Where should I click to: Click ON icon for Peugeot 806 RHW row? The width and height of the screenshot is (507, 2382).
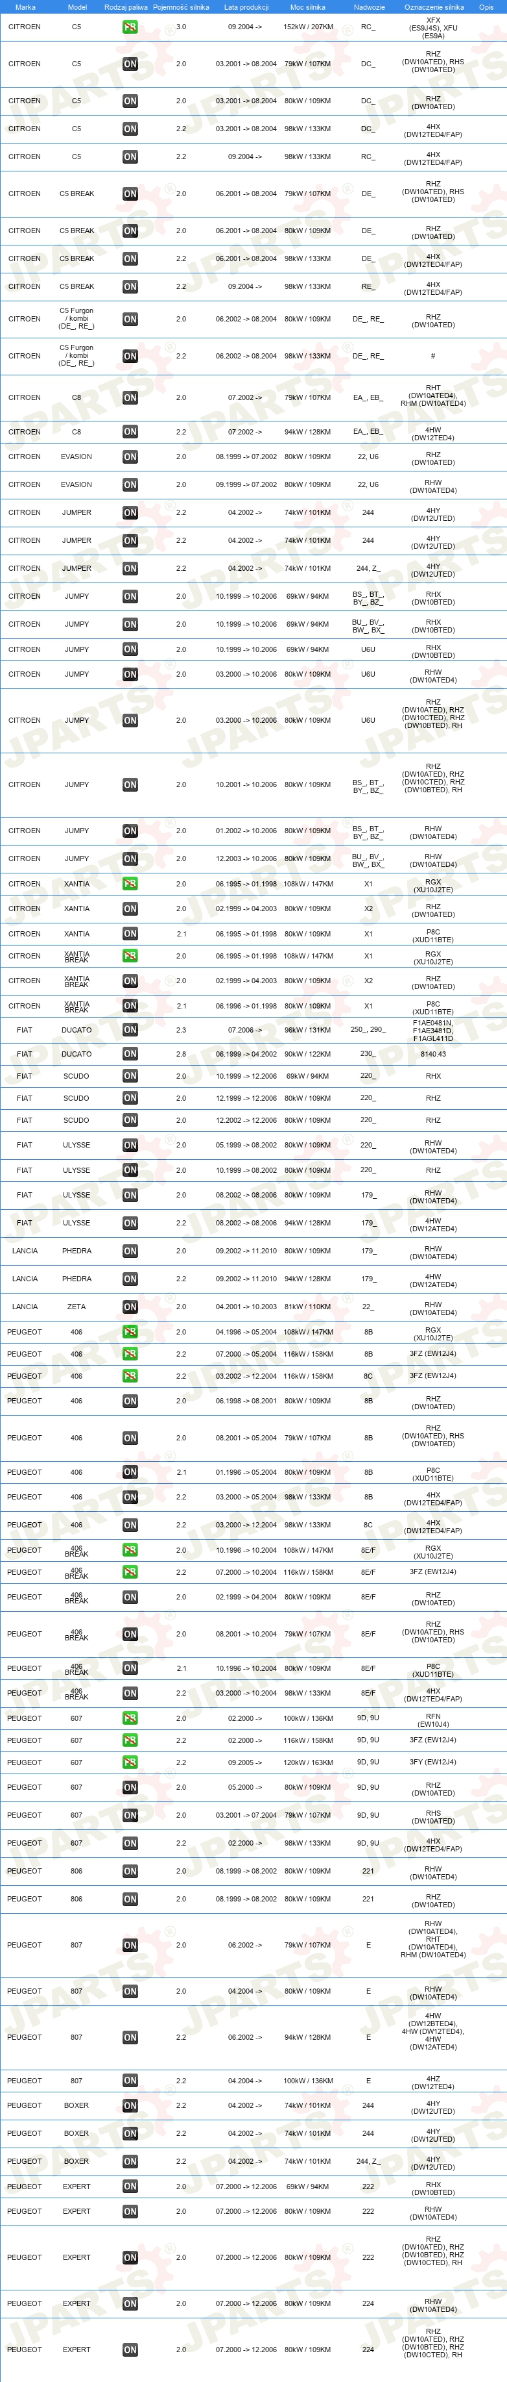130,1871
